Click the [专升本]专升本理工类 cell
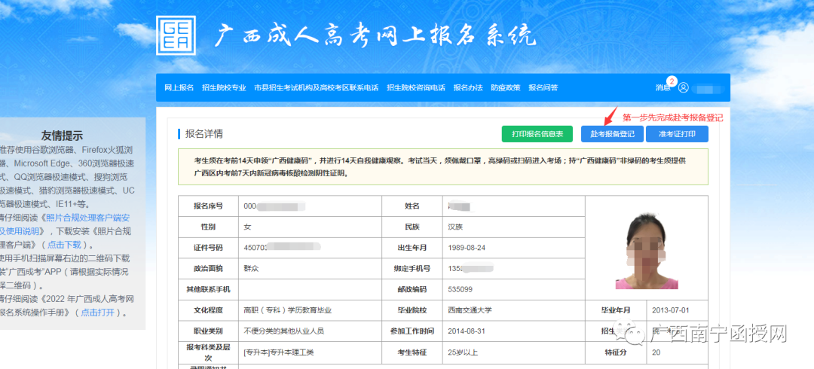The width and height of the screenshot is (814, 369). click(x=310, y=352)
